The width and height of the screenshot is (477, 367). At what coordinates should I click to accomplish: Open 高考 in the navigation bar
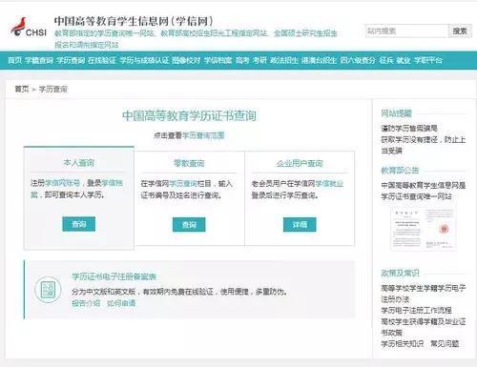click(242, 60)
